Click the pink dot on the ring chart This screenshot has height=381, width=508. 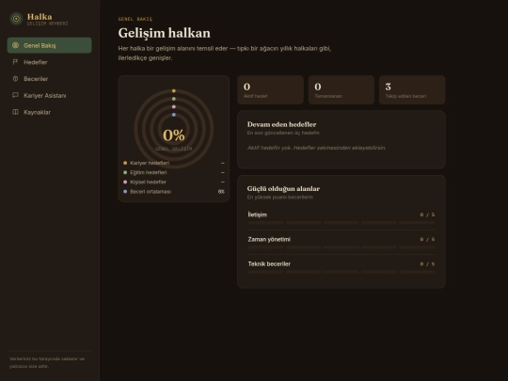pyautogui.click(x=174, y=107)
